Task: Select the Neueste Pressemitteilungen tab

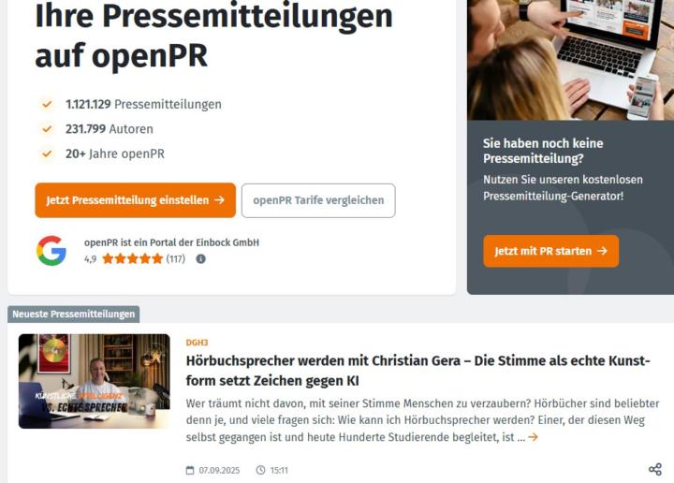Action: tap(74, 315)
